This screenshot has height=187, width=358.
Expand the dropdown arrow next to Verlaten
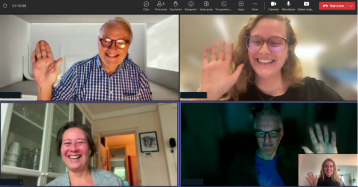pos(351,6)
